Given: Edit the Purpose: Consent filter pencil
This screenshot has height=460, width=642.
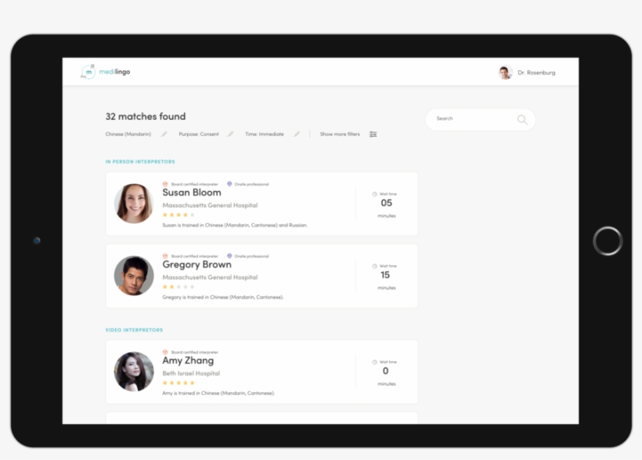Looking at the screenshot, I should [231, 134].
